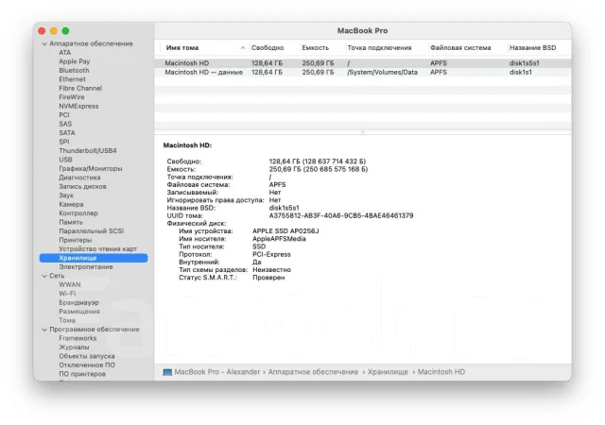Close the MacBook Pro window
Viewport: 605px width, 425px height.
pyautogui.click(x=42, y=31)
